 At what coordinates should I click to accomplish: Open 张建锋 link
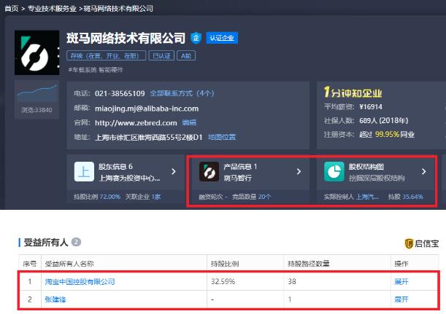tap(55, 299)
